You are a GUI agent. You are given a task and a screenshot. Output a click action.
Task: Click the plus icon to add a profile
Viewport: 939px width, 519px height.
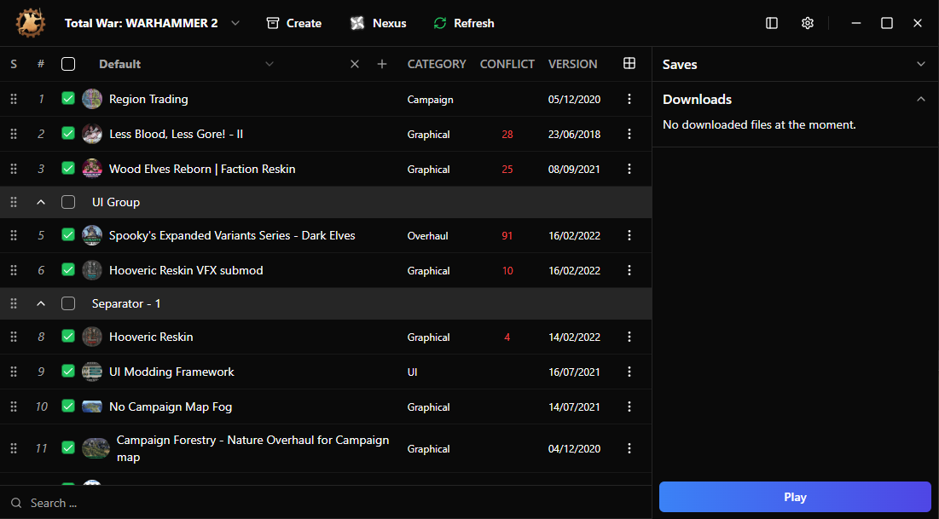point(382,64)
